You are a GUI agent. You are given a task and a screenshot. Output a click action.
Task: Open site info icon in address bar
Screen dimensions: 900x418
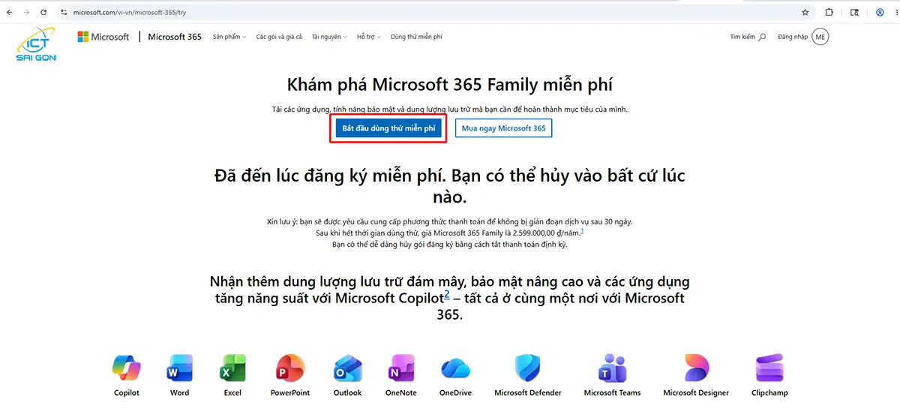click(x=64, y=13)
